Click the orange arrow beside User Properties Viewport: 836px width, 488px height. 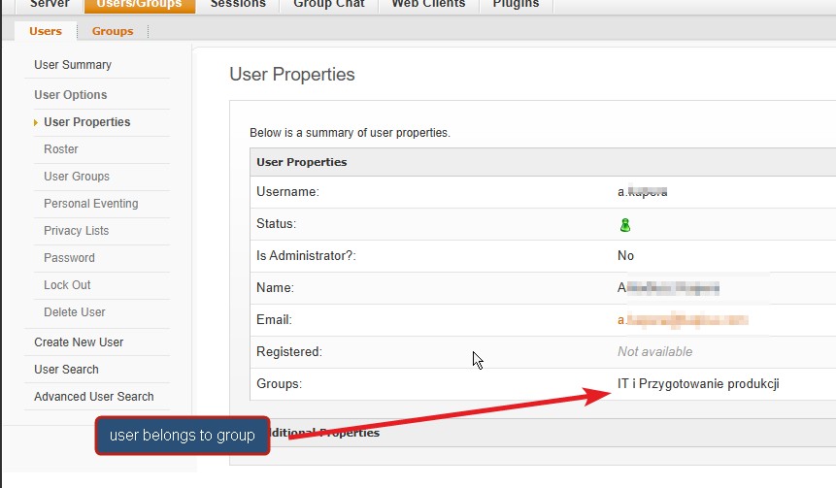(36, 122)
